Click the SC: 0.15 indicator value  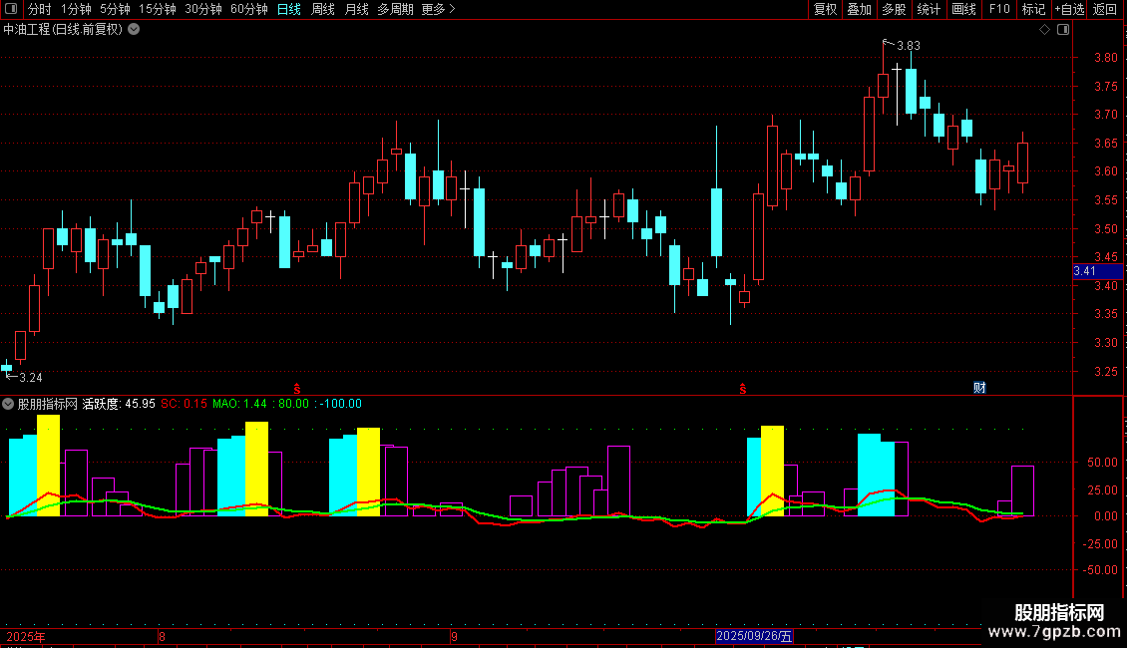coord(184,404)
